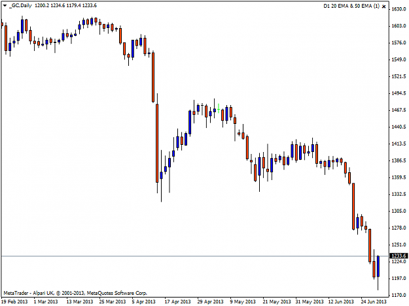Click the 1251.0 price scale label
The width and height of the screenshot is (409, 306).
point(399,245)
